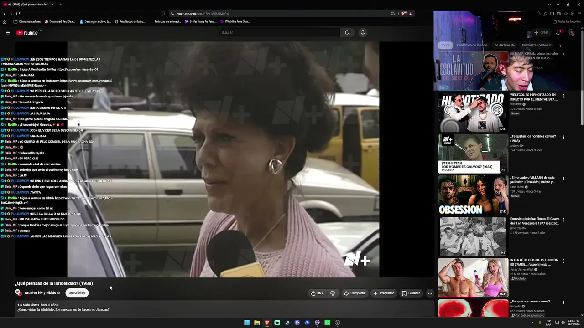Open 'Todos los favoritos' folder
Viewport: 584px width, 328px height.
pyautogui.click(x=567, y=21)
